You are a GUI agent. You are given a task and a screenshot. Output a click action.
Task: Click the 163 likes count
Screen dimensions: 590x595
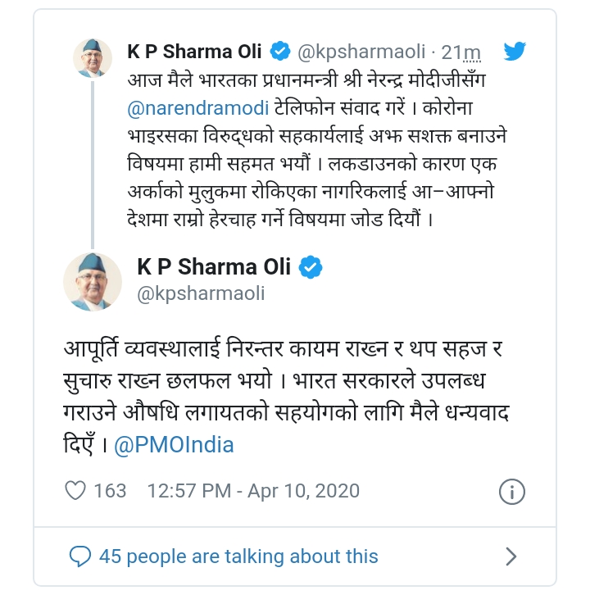pos(110,491)
